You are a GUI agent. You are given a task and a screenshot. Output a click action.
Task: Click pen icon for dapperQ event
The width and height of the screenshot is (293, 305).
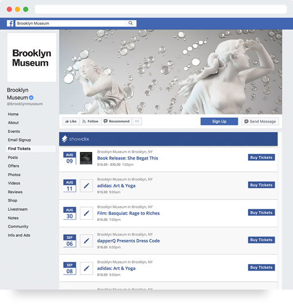pyautogui.click(x=86, y=241)
